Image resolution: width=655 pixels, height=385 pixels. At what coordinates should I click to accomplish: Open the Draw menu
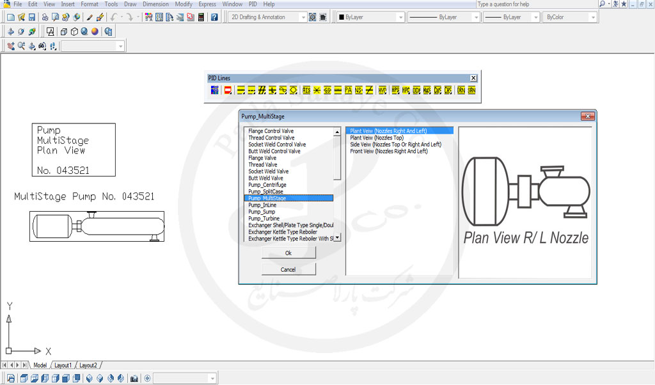(130, 4)
